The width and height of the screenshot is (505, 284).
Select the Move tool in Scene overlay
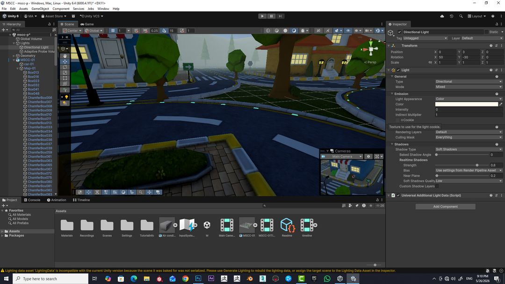tap(65, 62)
